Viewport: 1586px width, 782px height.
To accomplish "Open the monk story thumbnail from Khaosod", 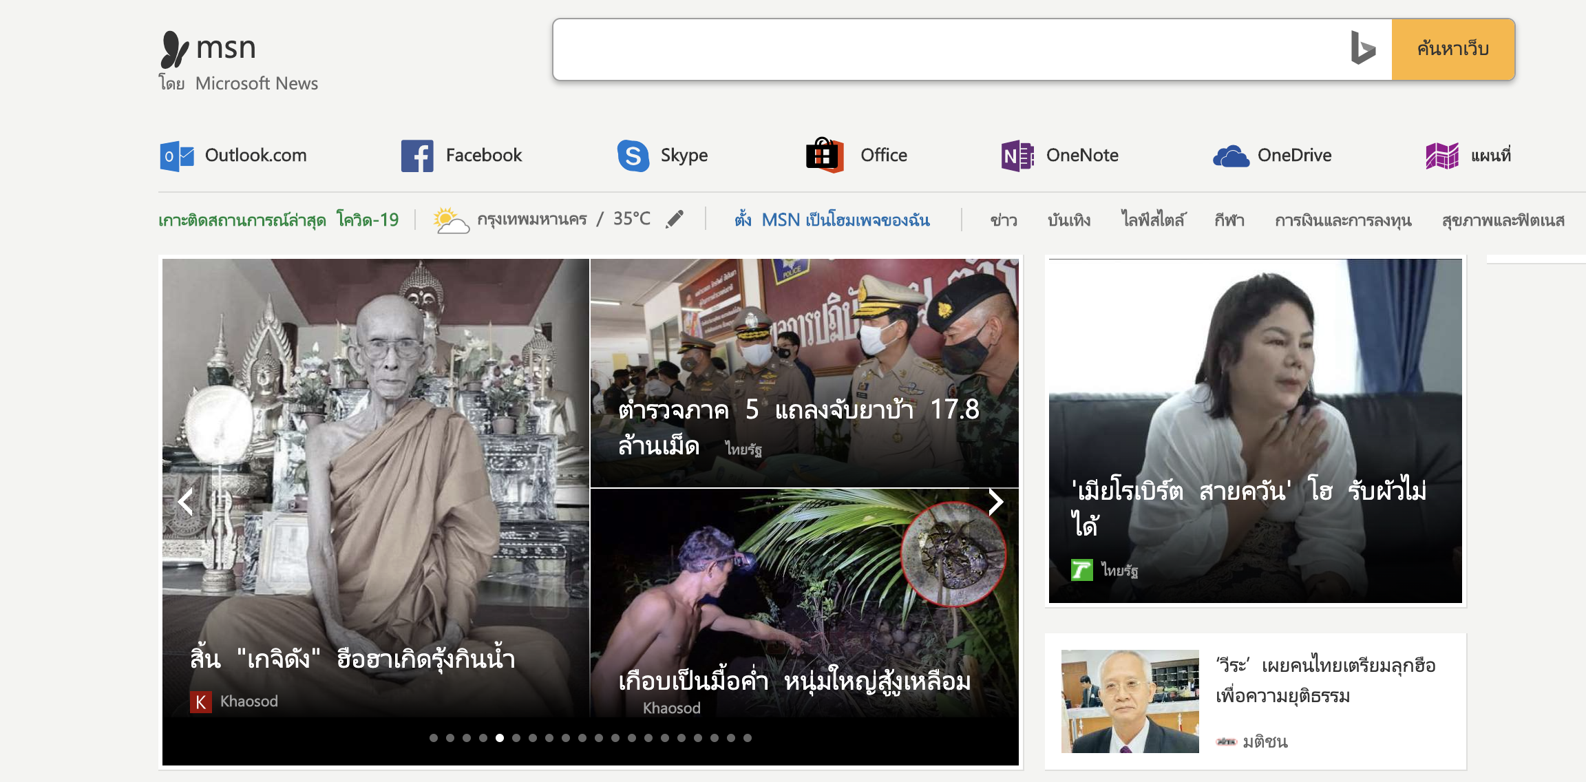I will 376,482.
